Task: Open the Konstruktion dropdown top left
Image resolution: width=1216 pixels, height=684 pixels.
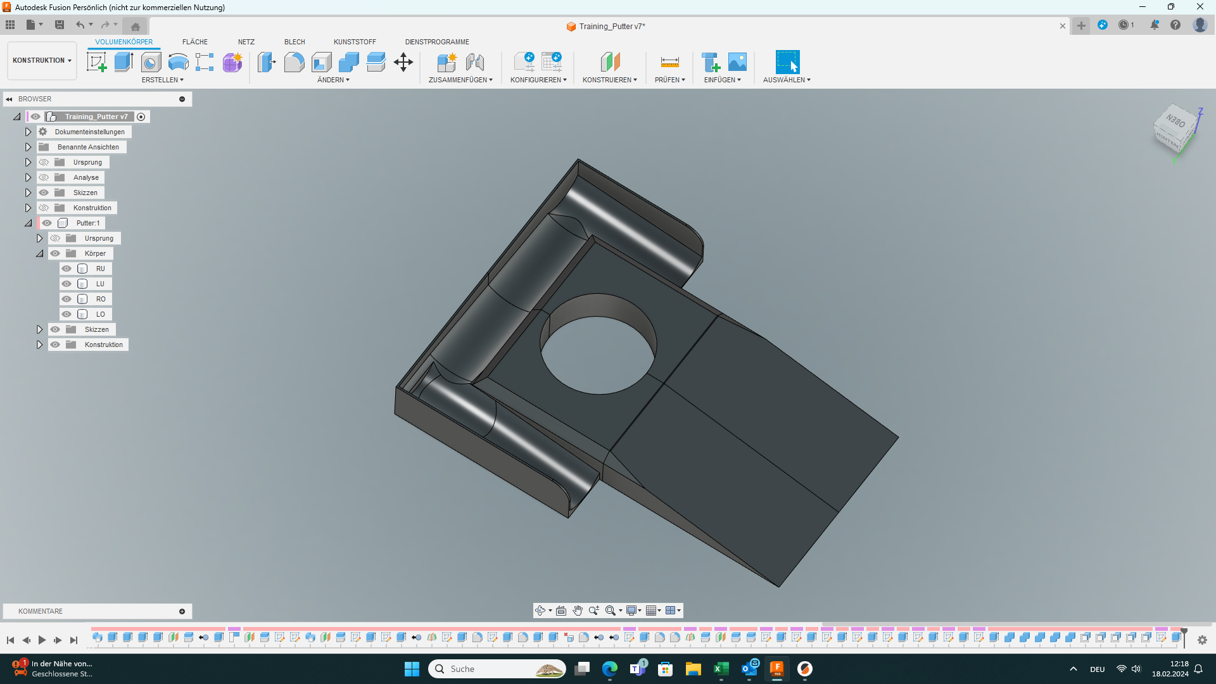Action: (x=41, y=60)
